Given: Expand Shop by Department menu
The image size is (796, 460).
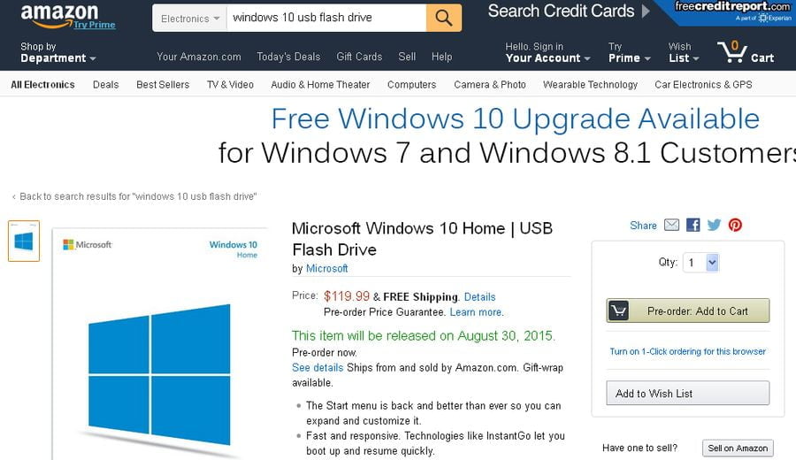Looking at the screenshot, I should [57, 52].
